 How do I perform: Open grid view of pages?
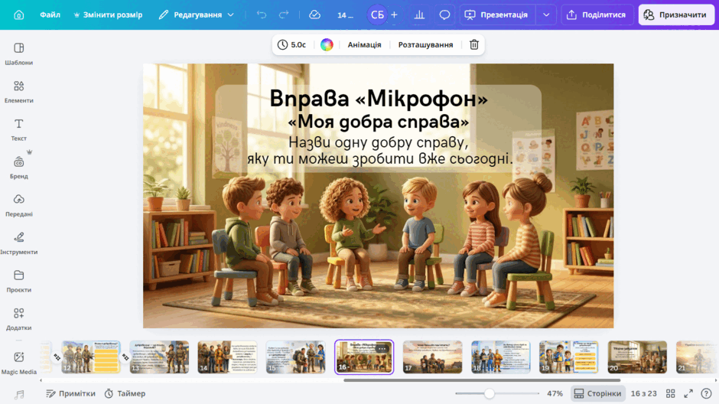(x=670, y=393)
